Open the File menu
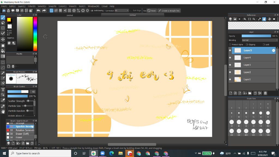 [4, 6]
